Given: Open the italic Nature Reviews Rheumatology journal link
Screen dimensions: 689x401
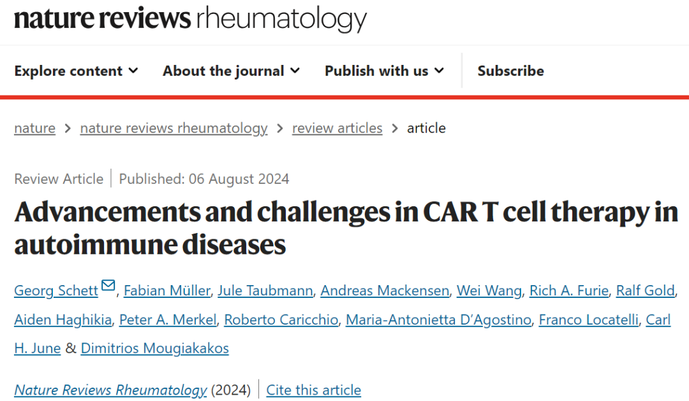Looking at the screenshot, I should [x=110, y=390].
